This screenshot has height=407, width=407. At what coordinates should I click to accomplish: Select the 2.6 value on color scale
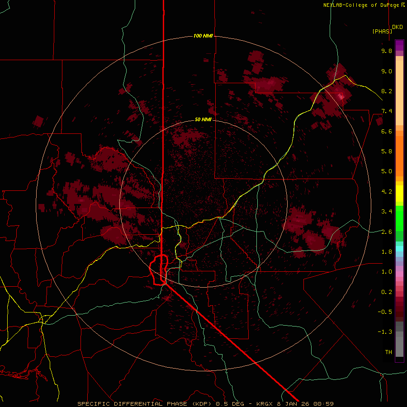(387, 232)
